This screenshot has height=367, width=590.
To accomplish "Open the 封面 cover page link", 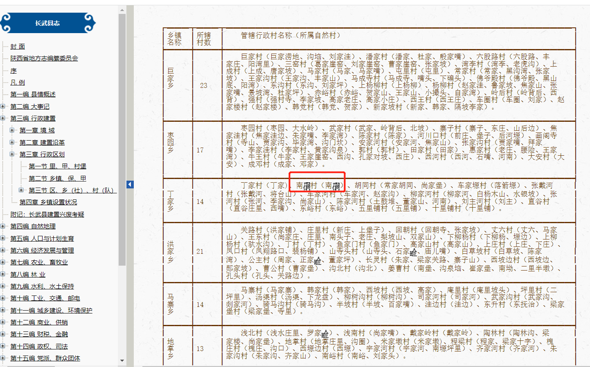I will pyautogui.click(x=18, y=47).
